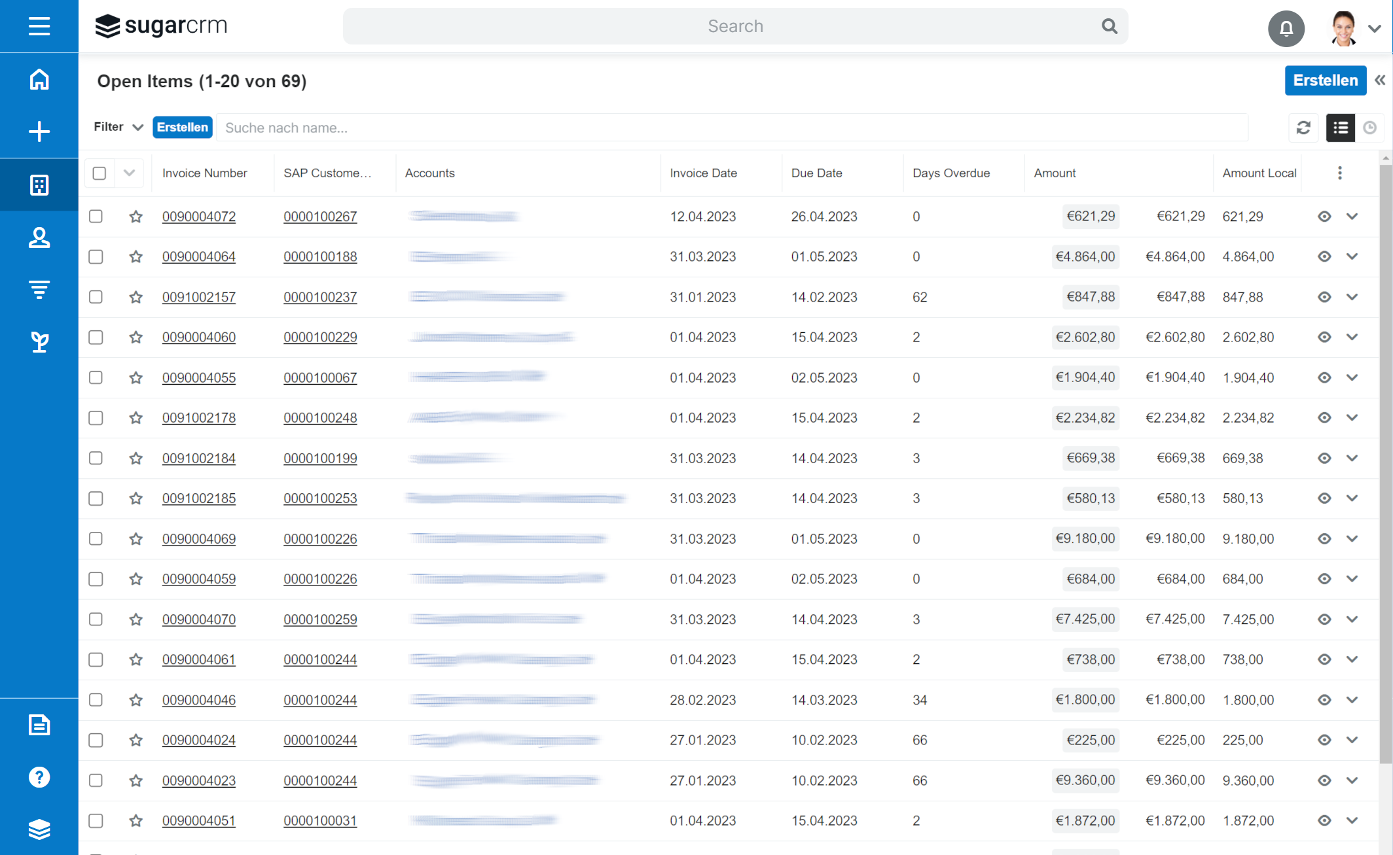Image resolution: width=1393 pixels, height=855 pixels.
Task: Expand row actions for invoice 0090004051
Action: click(1352, 820)
